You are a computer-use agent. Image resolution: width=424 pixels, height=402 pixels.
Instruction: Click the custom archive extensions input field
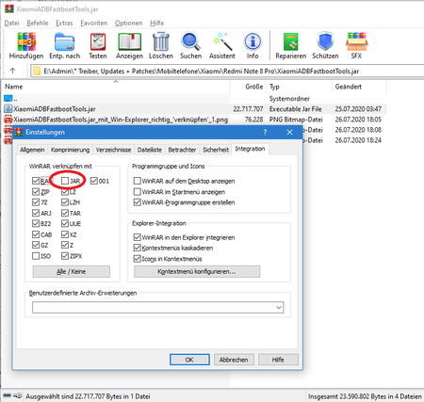click(x=157, y=307)
